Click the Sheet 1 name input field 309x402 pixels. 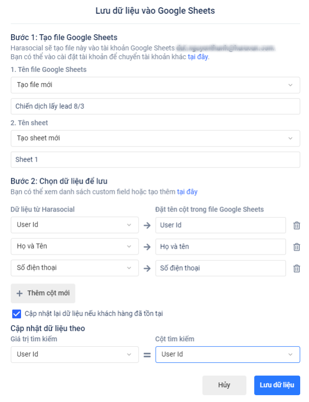(x=155, y=160)
